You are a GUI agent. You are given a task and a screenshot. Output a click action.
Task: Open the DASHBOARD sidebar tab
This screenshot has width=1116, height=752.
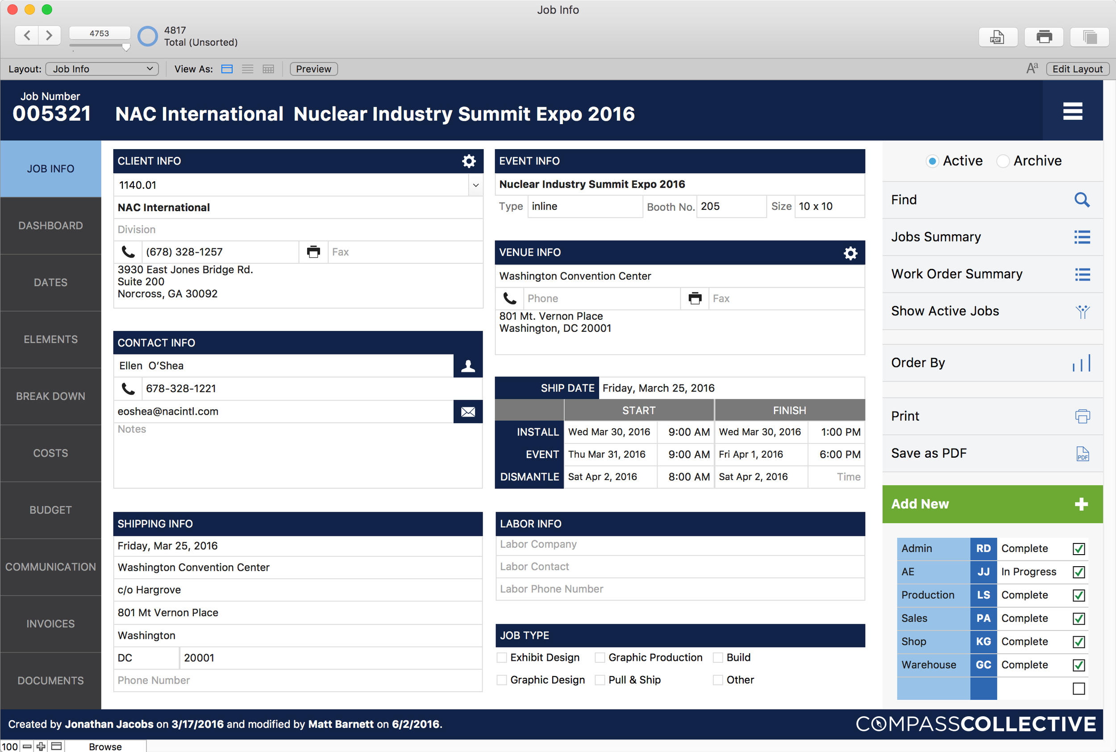tap(50, 226)
